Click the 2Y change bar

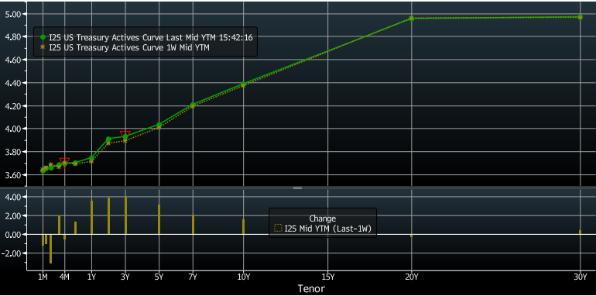(x=108, y=215)
